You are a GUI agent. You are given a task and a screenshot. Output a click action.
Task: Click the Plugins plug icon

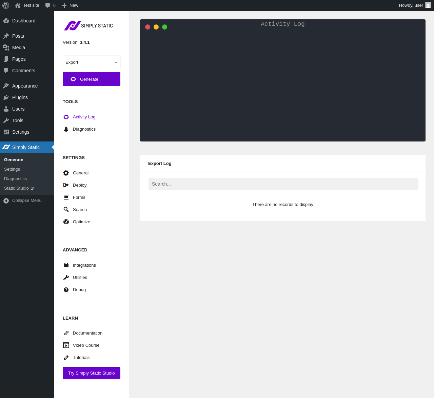coord(6,97)
